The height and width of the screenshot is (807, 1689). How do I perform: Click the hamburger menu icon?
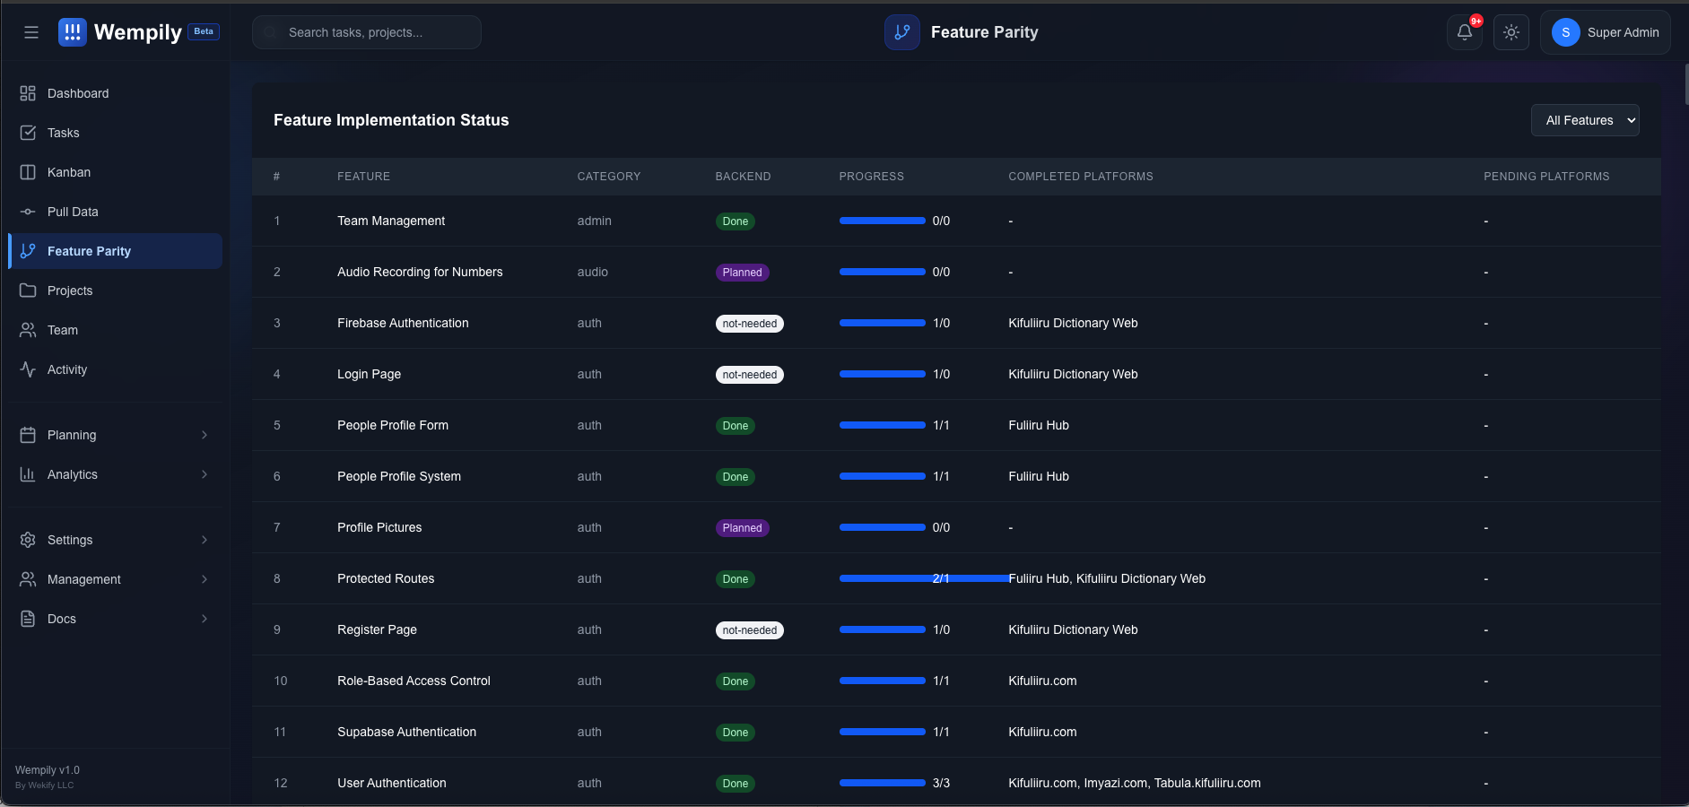31,32
